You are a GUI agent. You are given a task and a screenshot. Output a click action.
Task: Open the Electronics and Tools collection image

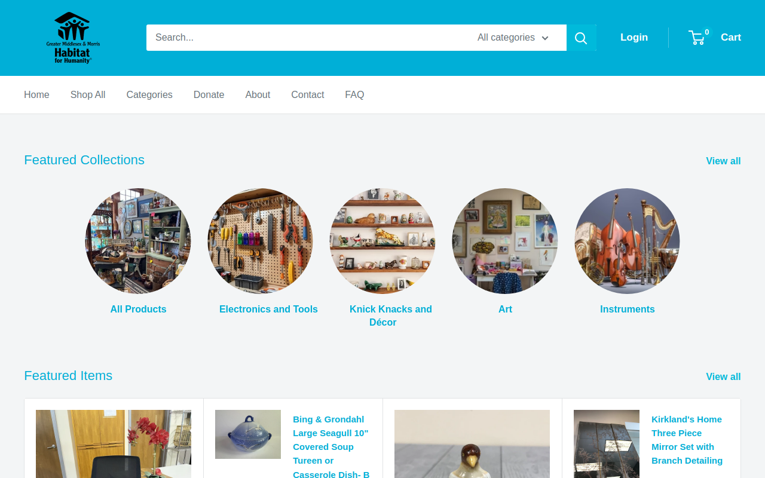point(261,241)
